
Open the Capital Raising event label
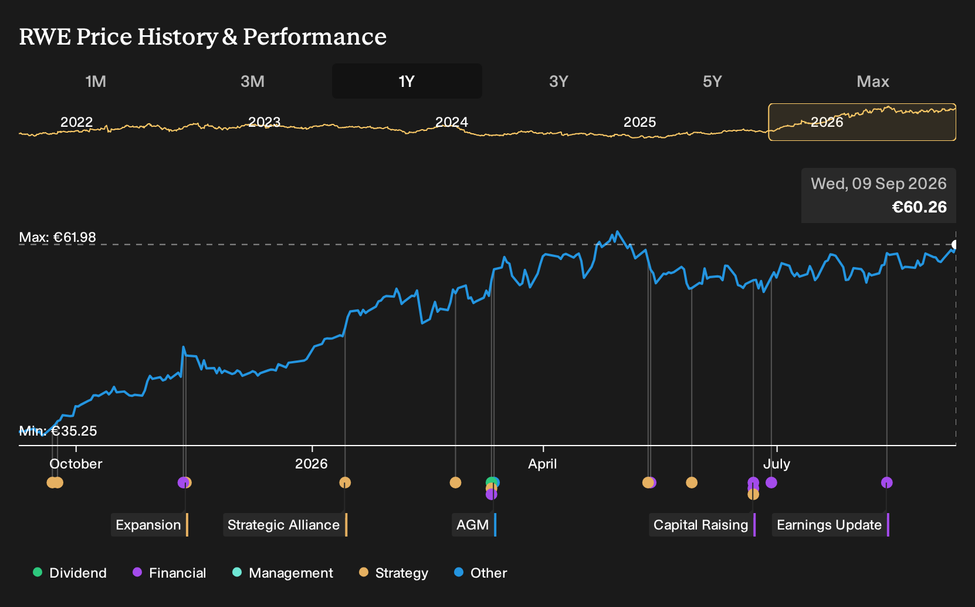click(x=702, y=525)
